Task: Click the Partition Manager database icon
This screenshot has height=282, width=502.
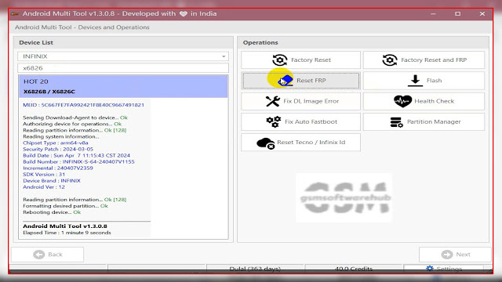Action: pos(396,122)
